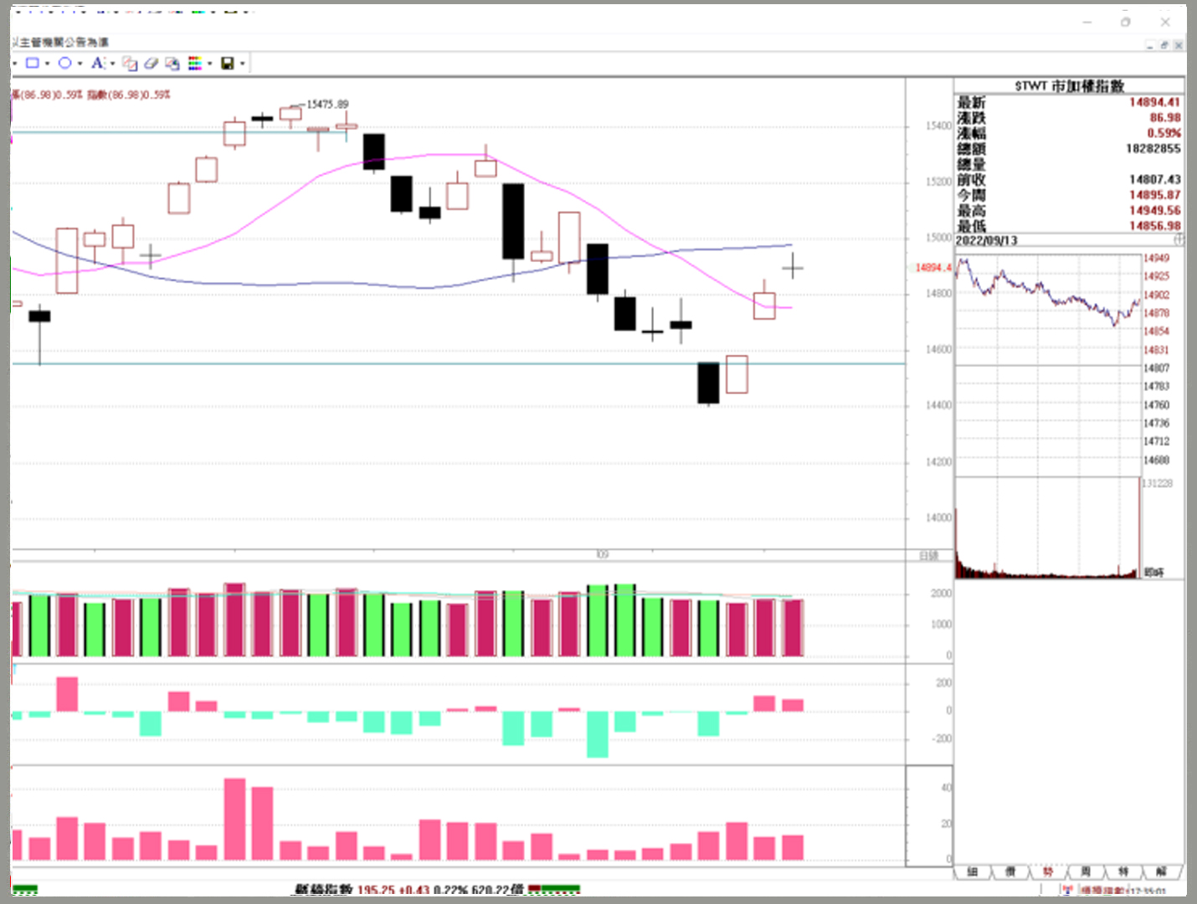Click the 131228 volume label in intraday panel
This screenshot has width=1197, height=904.
coord(1158,484)
